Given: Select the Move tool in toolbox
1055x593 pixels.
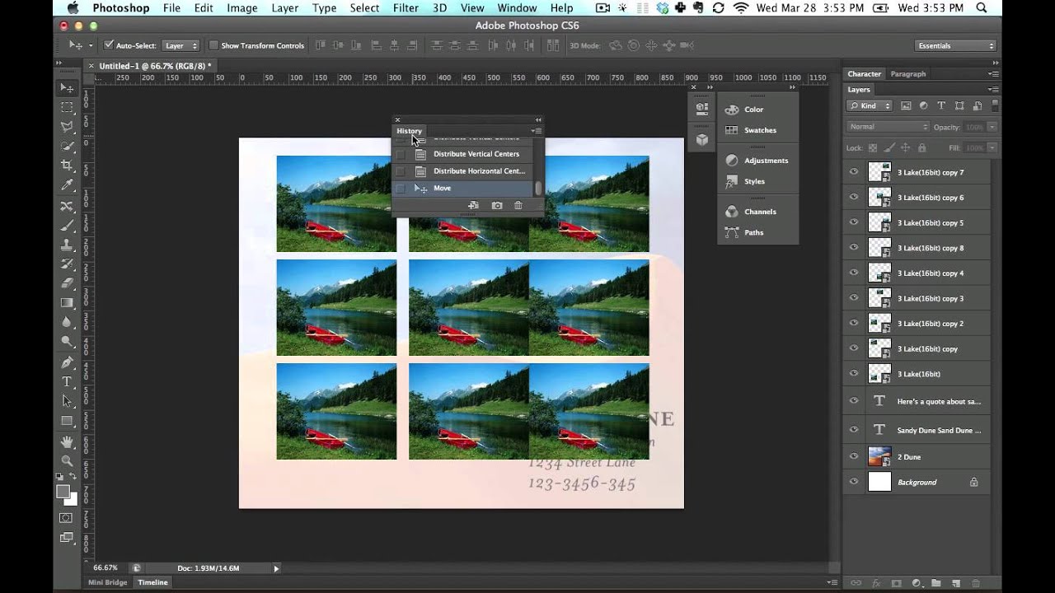Looking at the screenshot, I should point(67,88).
